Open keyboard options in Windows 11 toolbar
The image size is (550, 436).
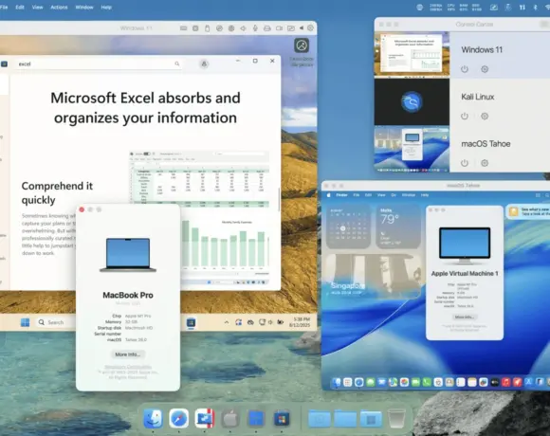click(x=183, y=28)
